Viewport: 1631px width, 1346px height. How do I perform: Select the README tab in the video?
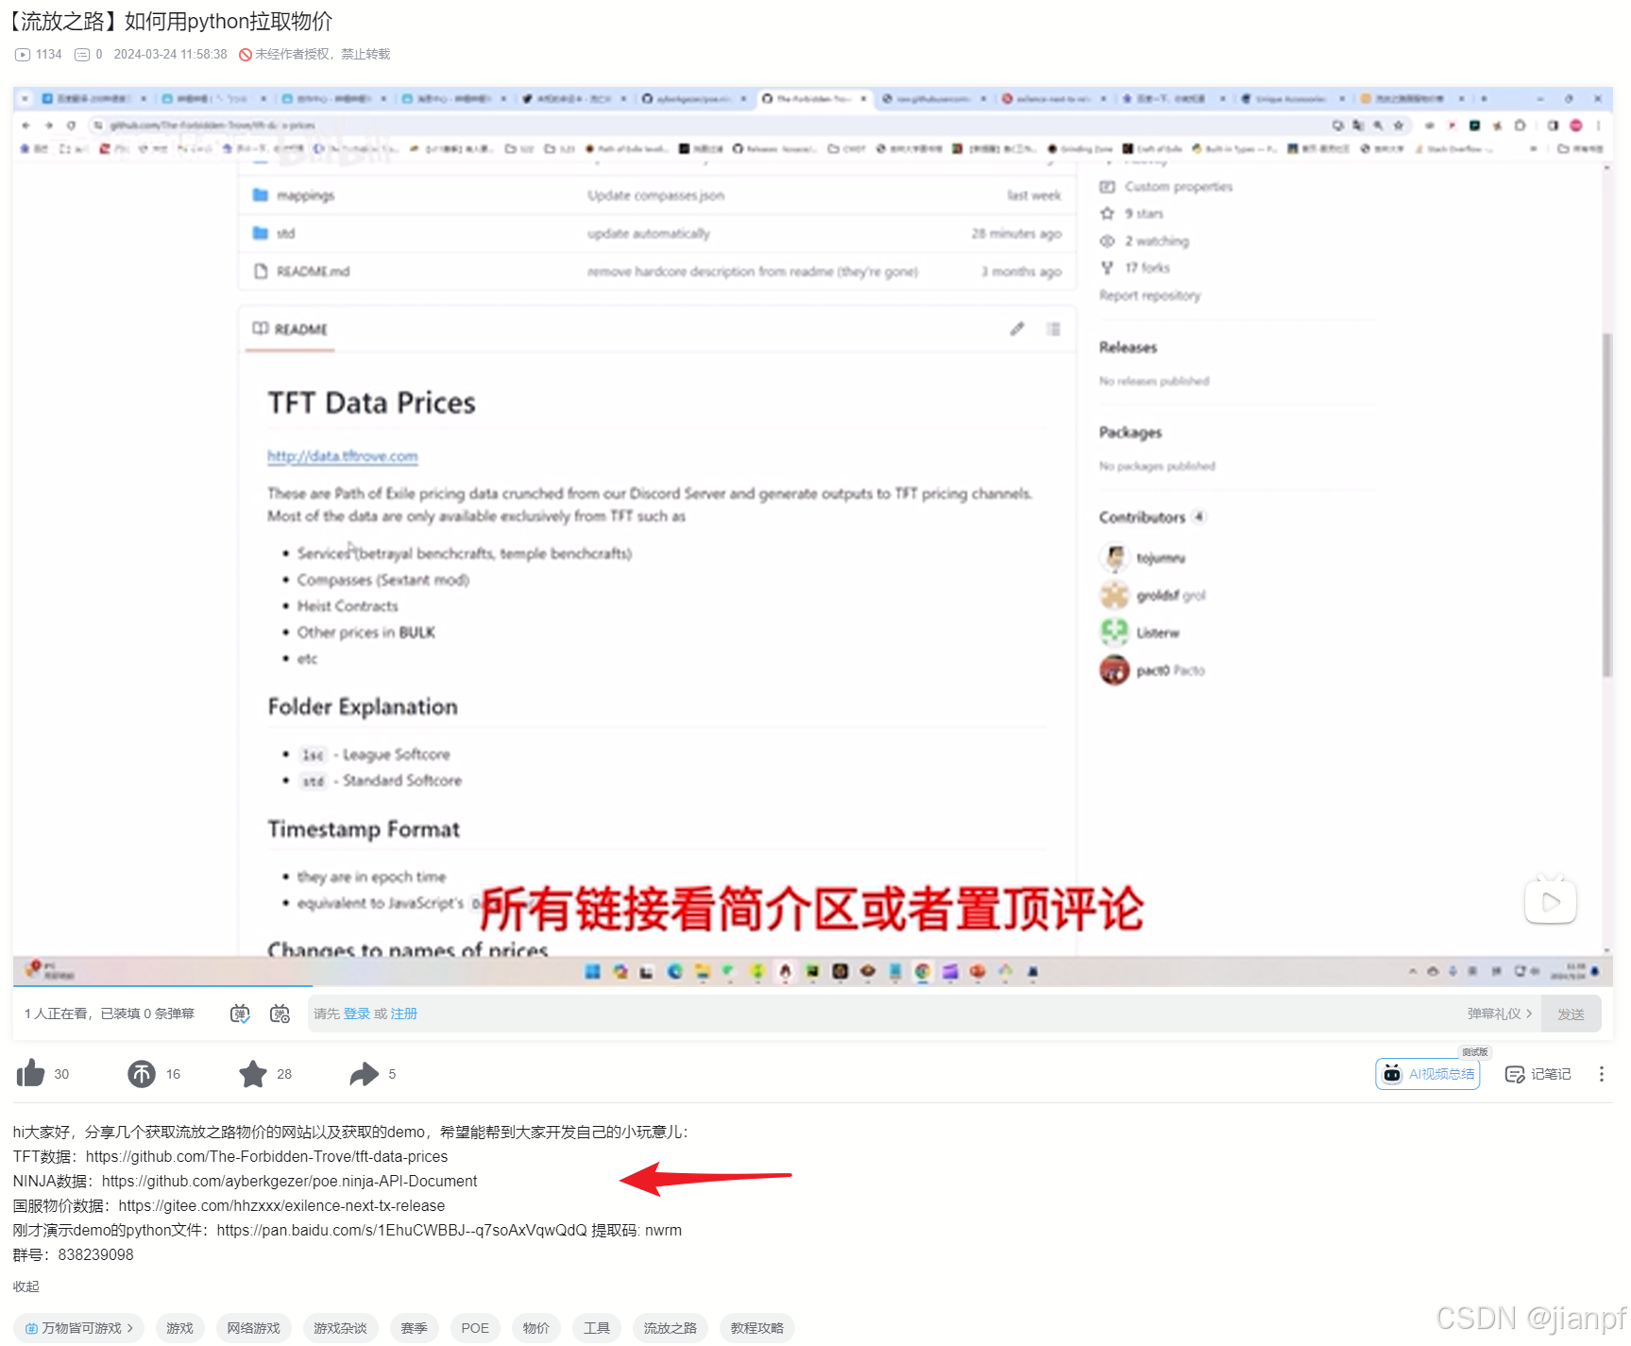point(290,329)
